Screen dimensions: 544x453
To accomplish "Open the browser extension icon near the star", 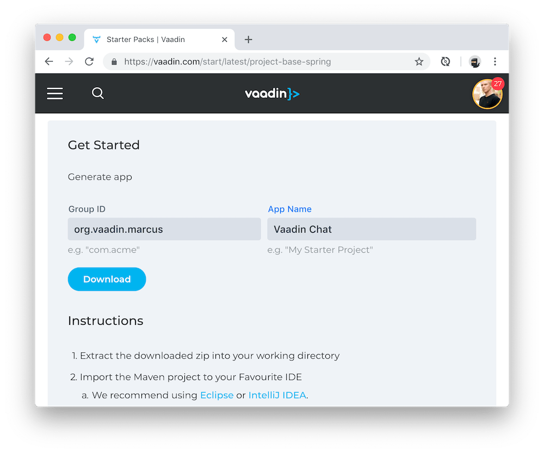I will [445, 61].
